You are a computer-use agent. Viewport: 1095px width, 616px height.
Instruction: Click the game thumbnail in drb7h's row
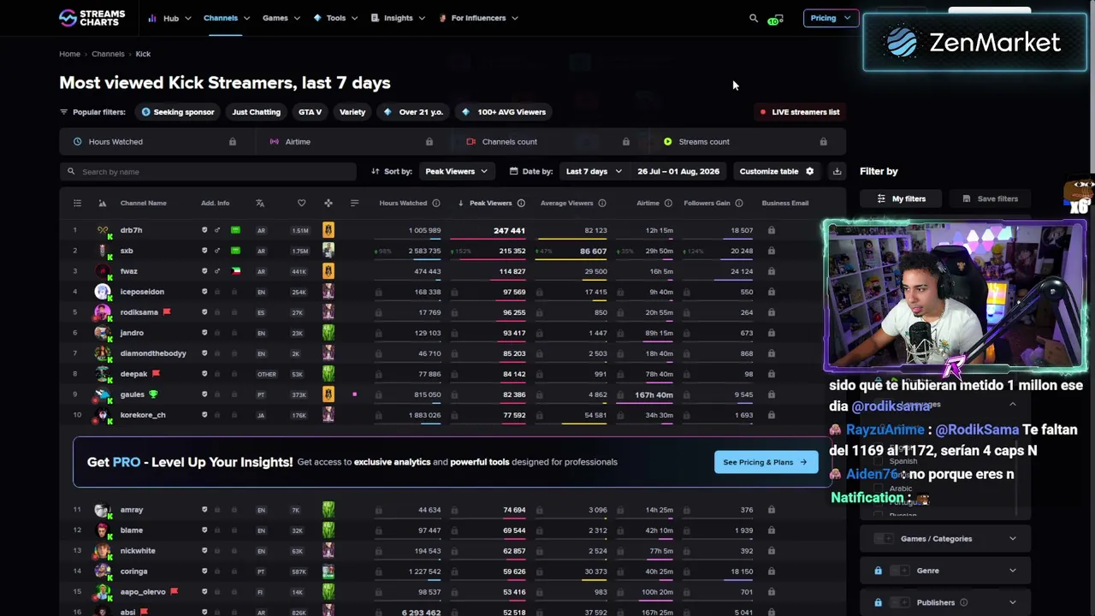pos(328,230)
